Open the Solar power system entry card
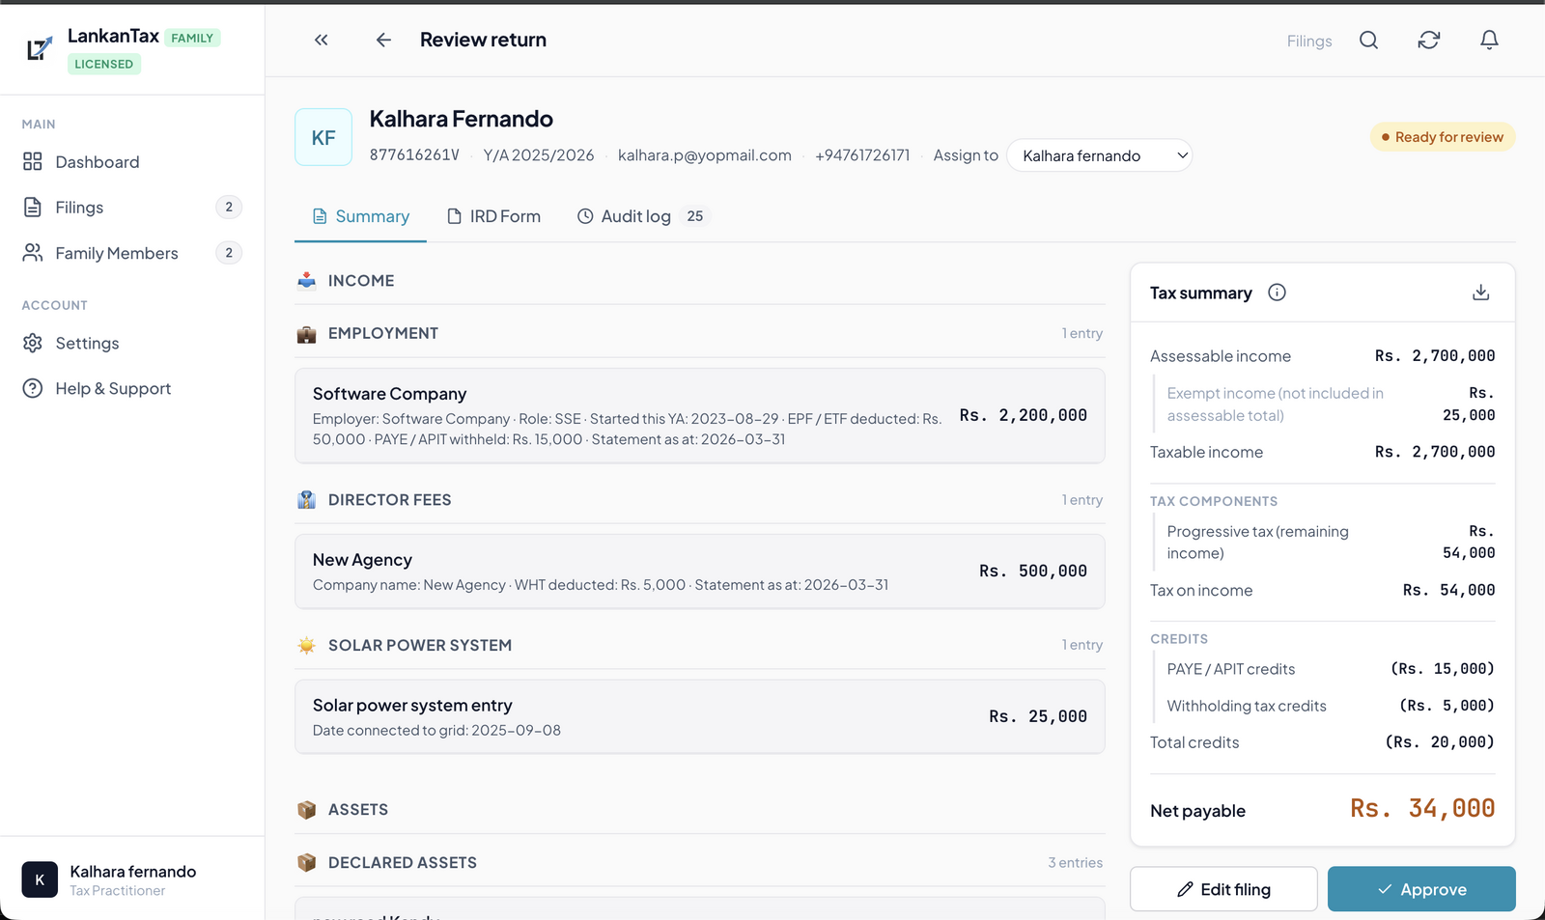The width and height of the screenshot is (1545, 920). coord(699,717)
